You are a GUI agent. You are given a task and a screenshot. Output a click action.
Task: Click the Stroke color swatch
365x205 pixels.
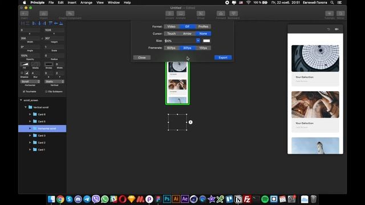pos(48,64)
